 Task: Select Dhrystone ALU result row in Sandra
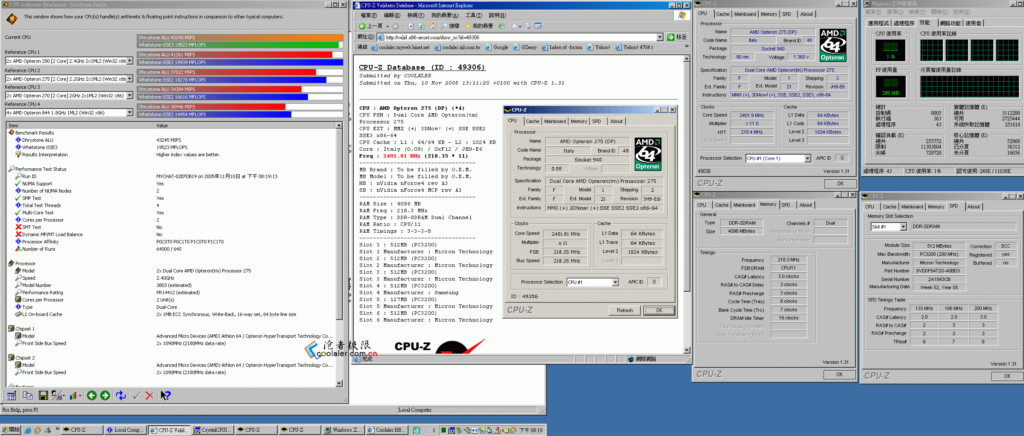pyautogui.click(x=171, y=140)
